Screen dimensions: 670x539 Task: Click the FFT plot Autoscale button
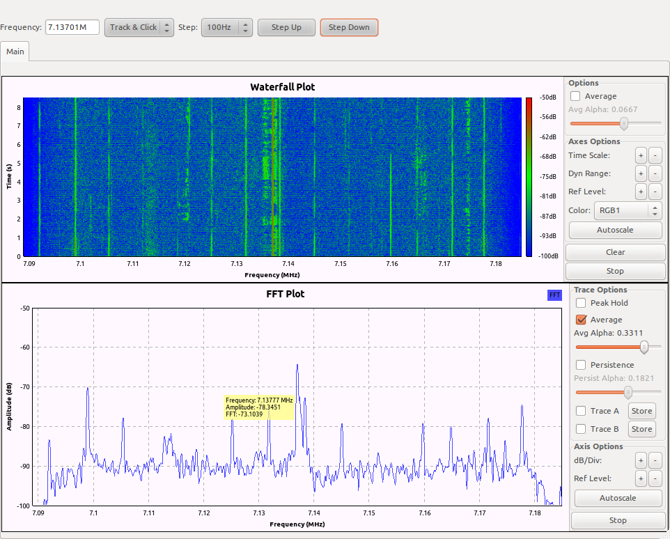click(618, 498)
